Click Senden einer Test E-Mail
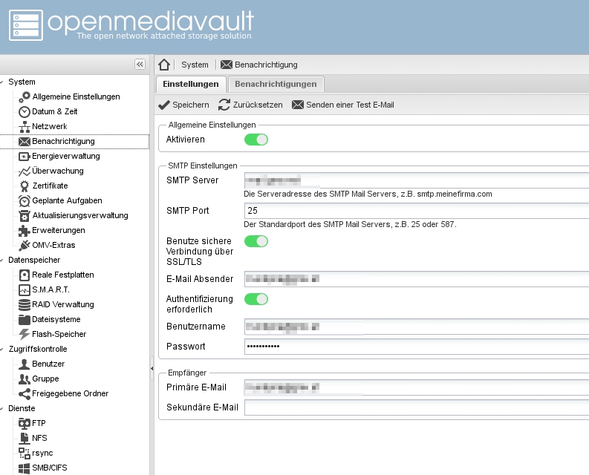 coord(343,105)
